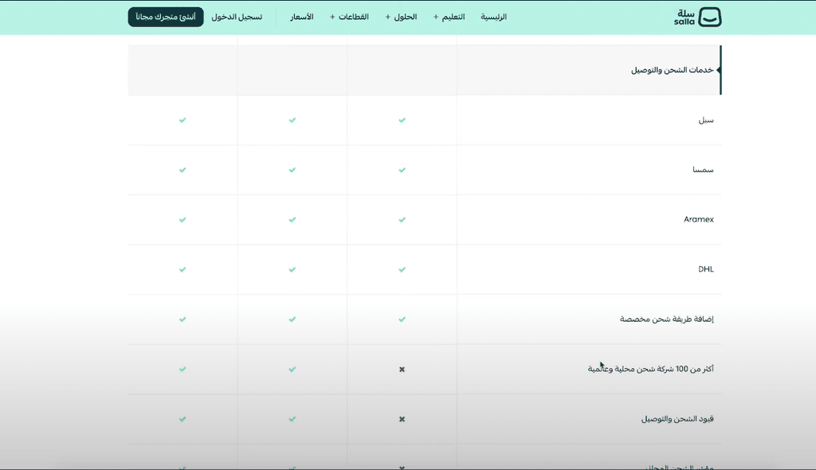The height and width of the screenshot is (470, 816).
Task: Click the أكثر من 100 شركة شحن محلية وعالمية label
Action: coord(650,369)
